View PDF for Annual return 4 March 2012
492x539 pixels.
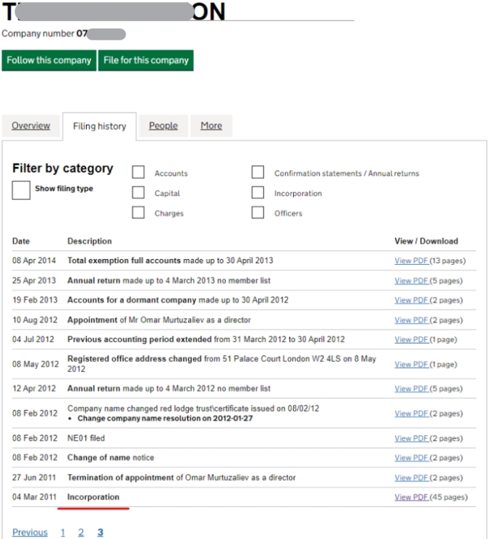(x=412, y=389)
